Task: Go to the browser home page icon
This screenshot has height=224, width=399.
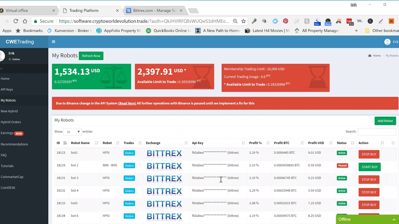Action: pyautogui.click(x=25, y=21)
